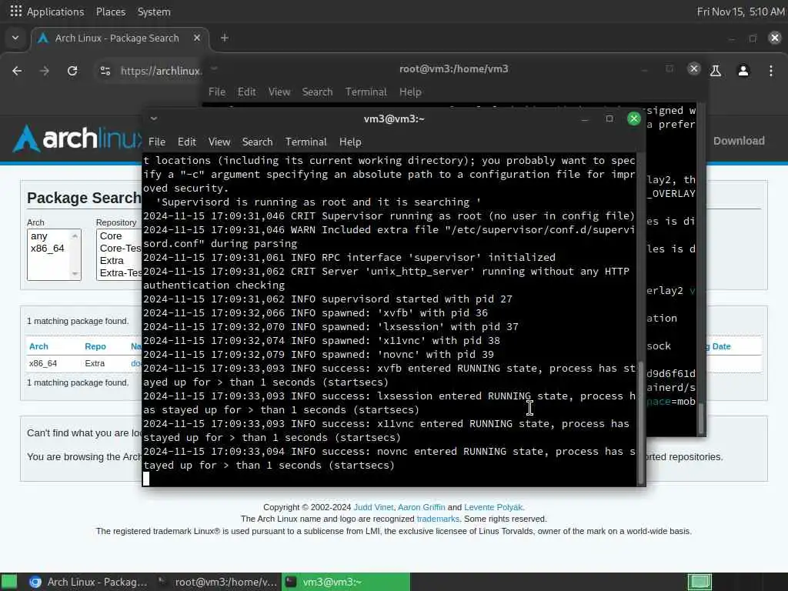
Task: Sort results by the Date column header
Action: [x=719, y=346]
